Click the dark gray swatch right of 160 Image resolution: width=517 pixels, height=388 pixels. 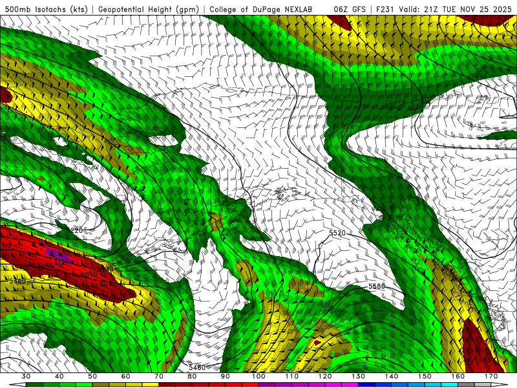(x=466, y=385)
